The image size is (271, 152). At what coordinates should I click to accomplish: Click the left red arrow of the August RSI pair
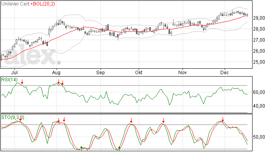[59, 82]
